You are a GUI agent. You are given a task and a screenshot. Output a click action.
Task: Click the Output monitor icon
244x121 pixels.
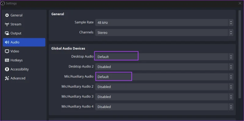[7, 33]
